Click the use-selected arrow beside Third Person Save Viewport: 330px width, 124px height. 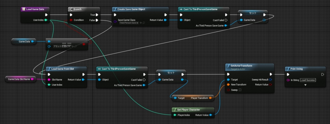click(x=141, y=23)
